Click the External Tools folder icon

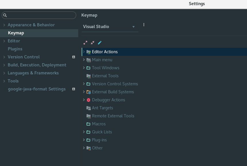89,76
